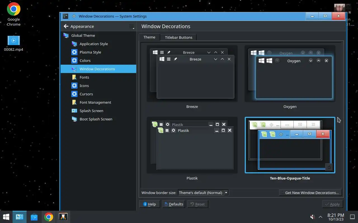
Task: Click Get New Window Decorations button
Action: coord(310,193)
